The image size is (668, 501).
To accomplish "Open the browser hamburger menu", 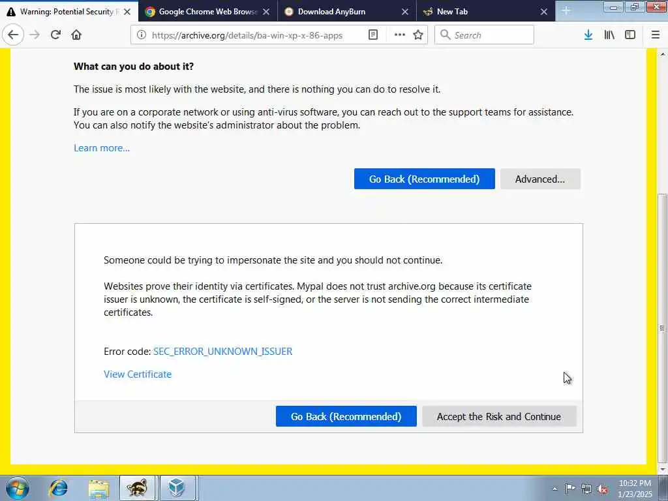I will (x=656, y=35).
